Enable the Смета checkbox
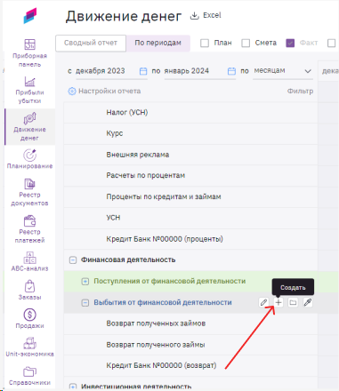This screenshot has width=339, height=391. [246, 43]
